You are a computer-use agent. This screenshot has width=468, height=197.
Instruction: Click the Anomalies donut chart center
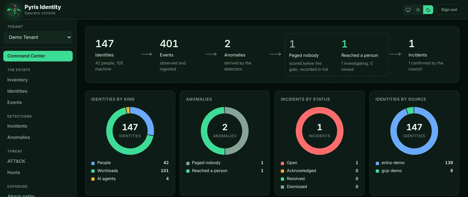point(225,131)
